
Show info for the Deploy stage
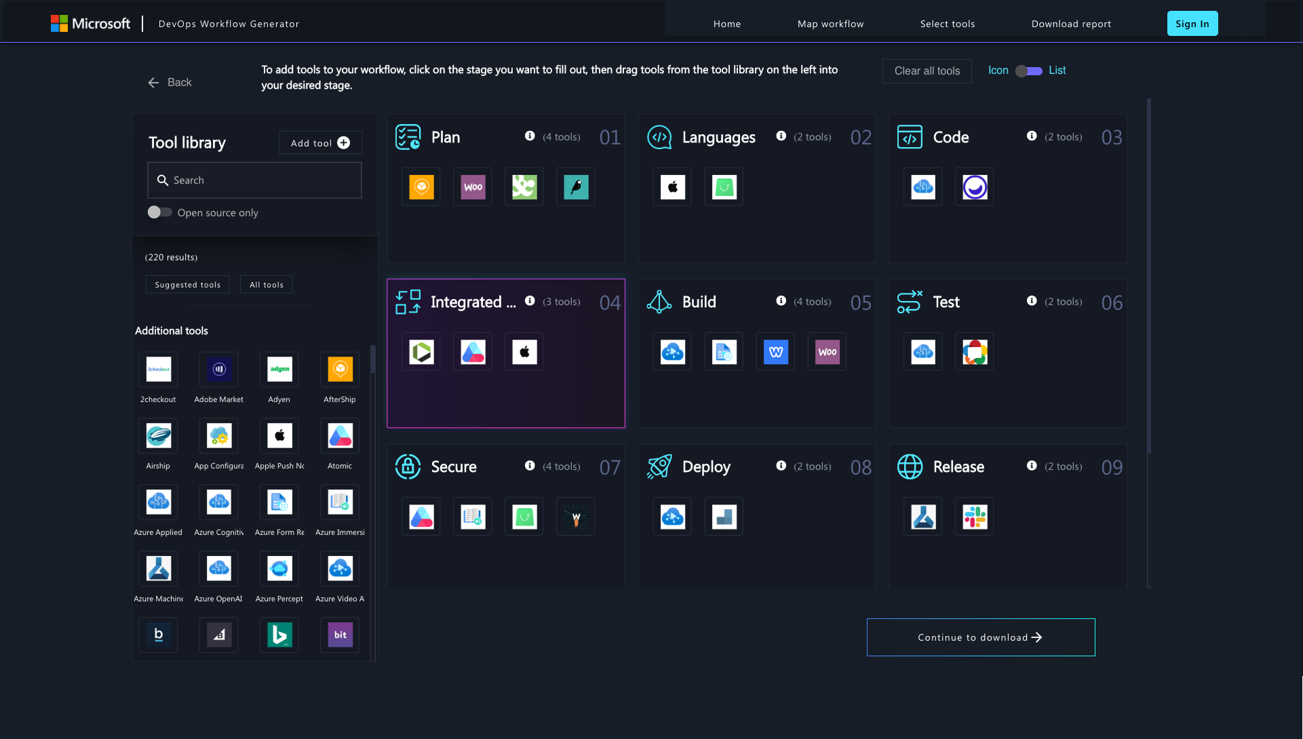click(781, 466)
